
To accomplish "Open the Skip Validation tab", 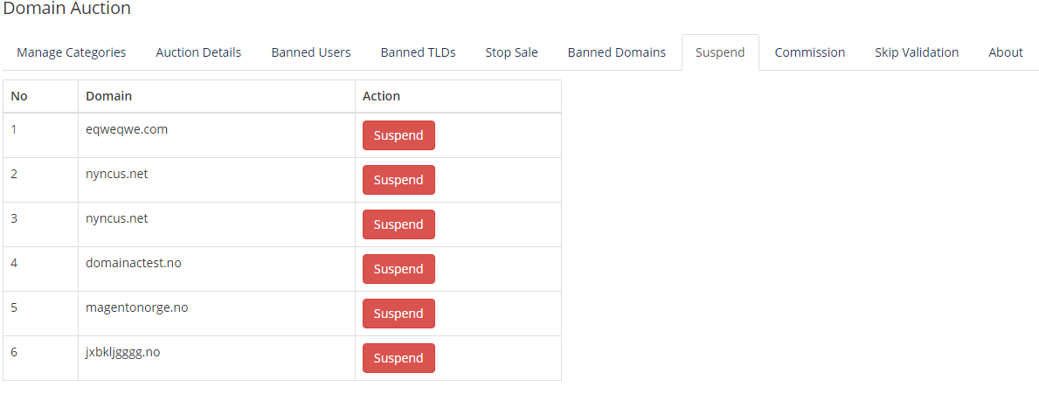I will click(917, 52).
